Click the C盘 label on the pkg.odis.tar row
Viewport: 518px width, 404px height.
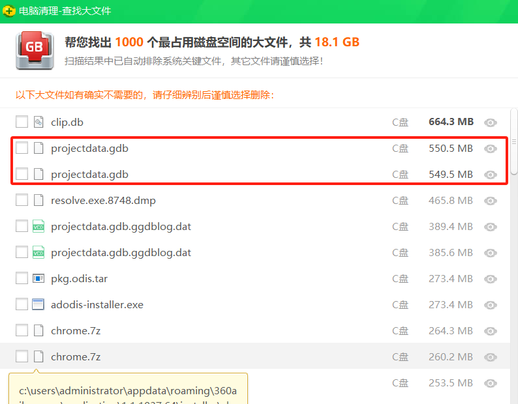(x=401, y=279)
